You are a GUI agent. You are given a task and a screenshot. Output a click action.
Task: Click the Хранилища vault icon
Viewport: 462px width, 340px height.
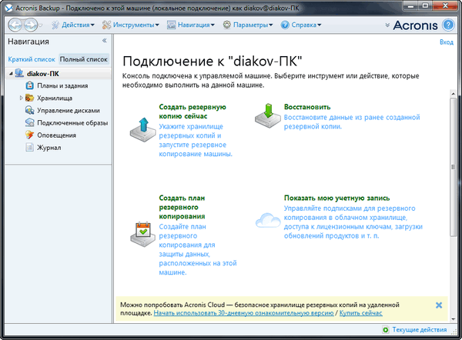(x=30, y=98)
